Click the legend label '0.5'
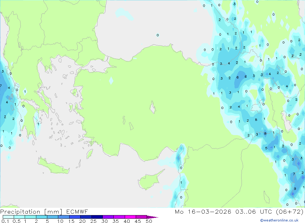The height and width of the screenshot is (223, 305). pos(16,221)
